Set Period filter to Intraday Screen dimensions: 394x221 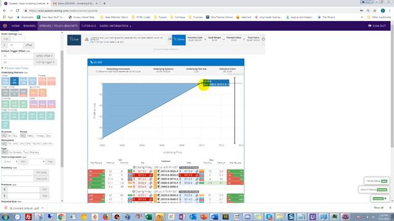pos(39,136)
